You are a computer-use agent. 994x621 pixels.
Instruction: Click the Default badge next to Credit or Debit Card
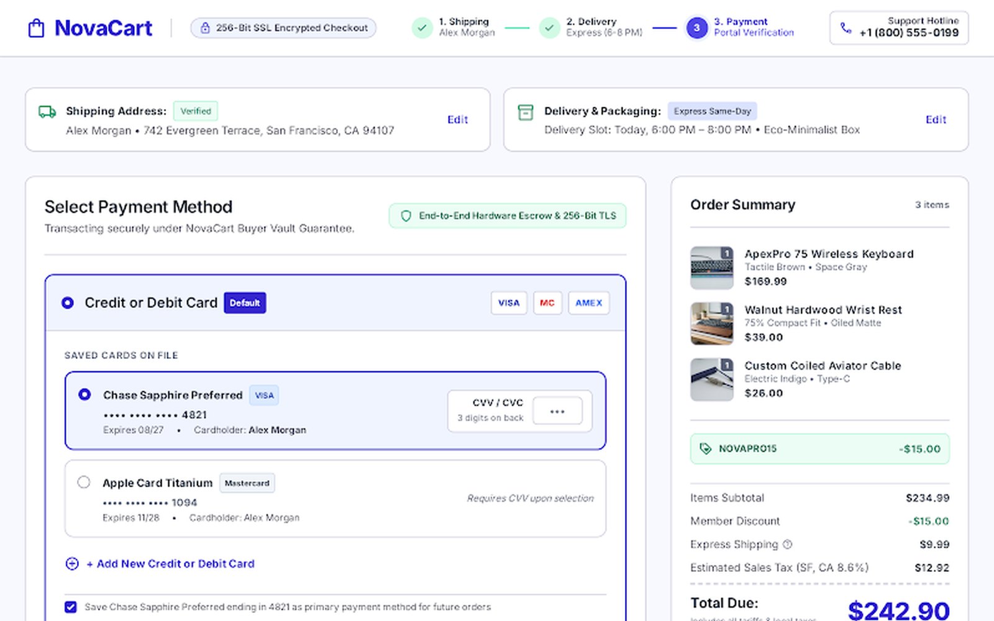[245, 303]
